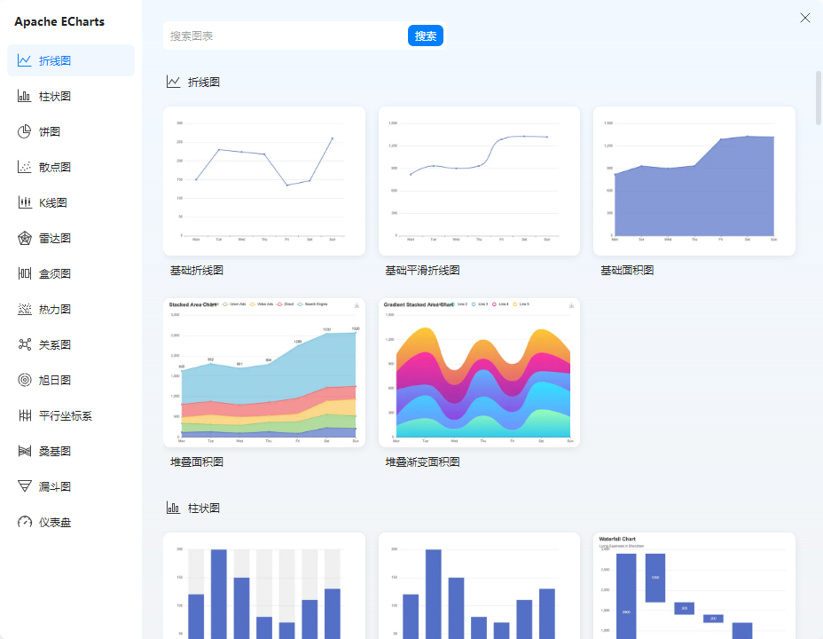
Task: Click the 堆叠面积图 caption text
Action: (x=197, y=462)
